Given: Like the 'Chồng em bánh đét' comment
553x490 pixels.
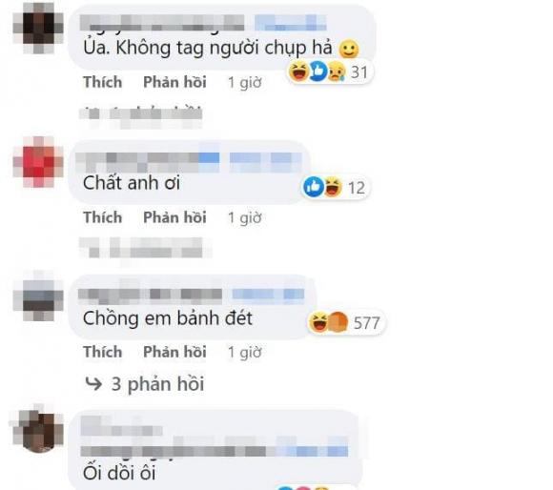Looking at the screenshot, I should pos(103,352).
